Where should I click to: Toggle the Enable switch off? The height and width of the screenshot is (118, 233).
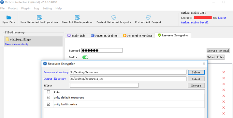point(85,57)
